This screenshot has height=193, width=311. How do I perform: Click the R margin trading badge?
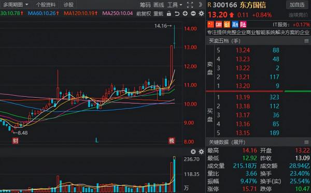click(x=209, y=5)
